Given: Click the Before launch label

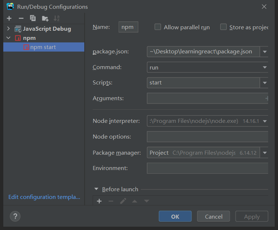Looking at the screenshot, I should point(120,189).
